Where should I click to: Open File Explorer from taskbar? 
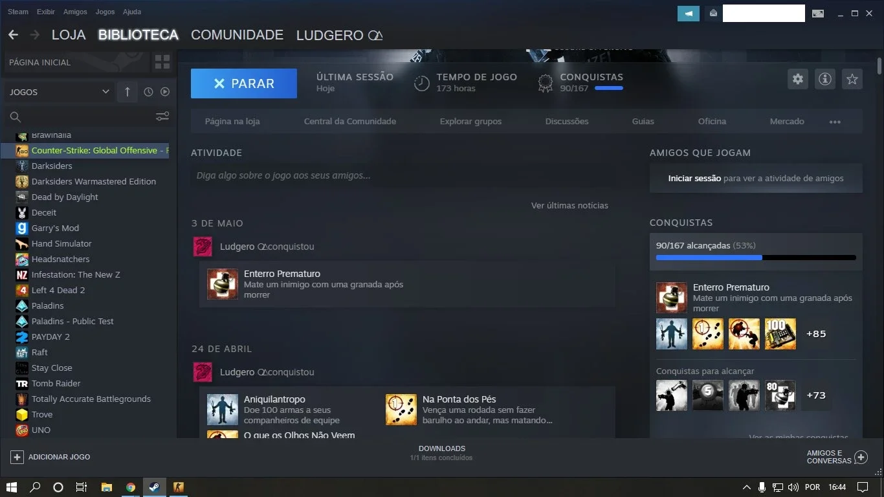[107, 487]
